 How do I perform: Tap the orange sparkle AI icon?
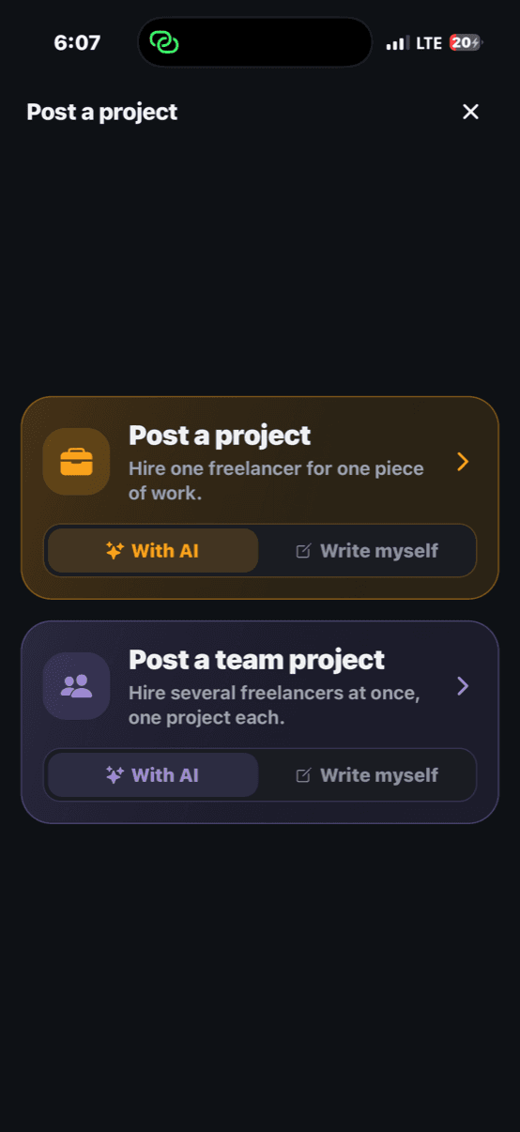[115, 551]
